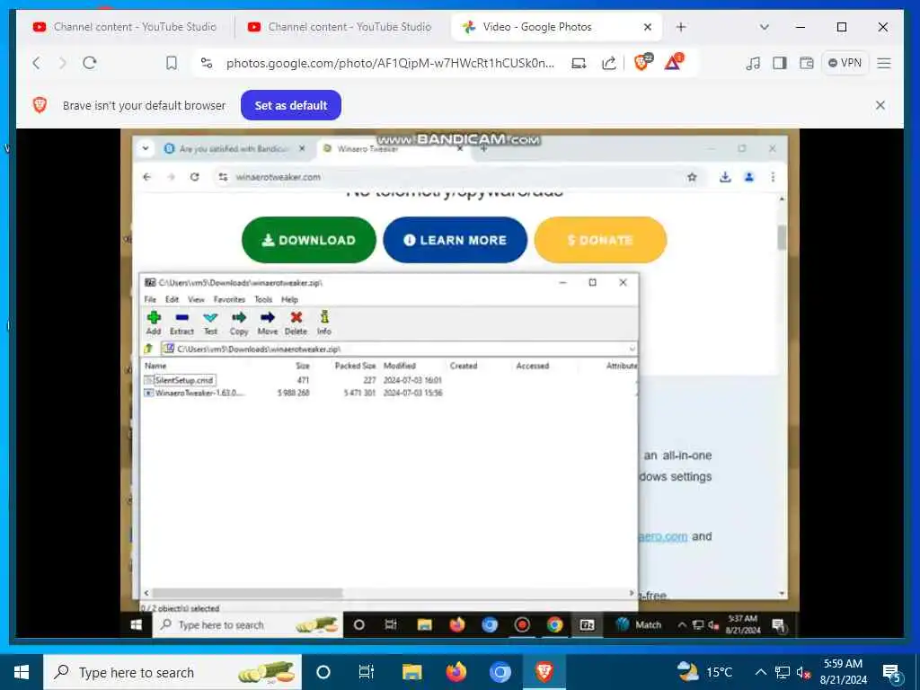Open Brave Shields lion icon
The width and height of the screenshot is (920, 690).
pyautogui.click(x=642, y=62)
